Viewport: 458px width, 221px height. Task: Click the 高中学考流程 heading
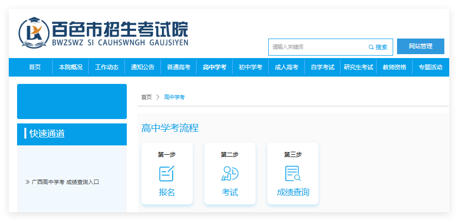pos(170,128)
